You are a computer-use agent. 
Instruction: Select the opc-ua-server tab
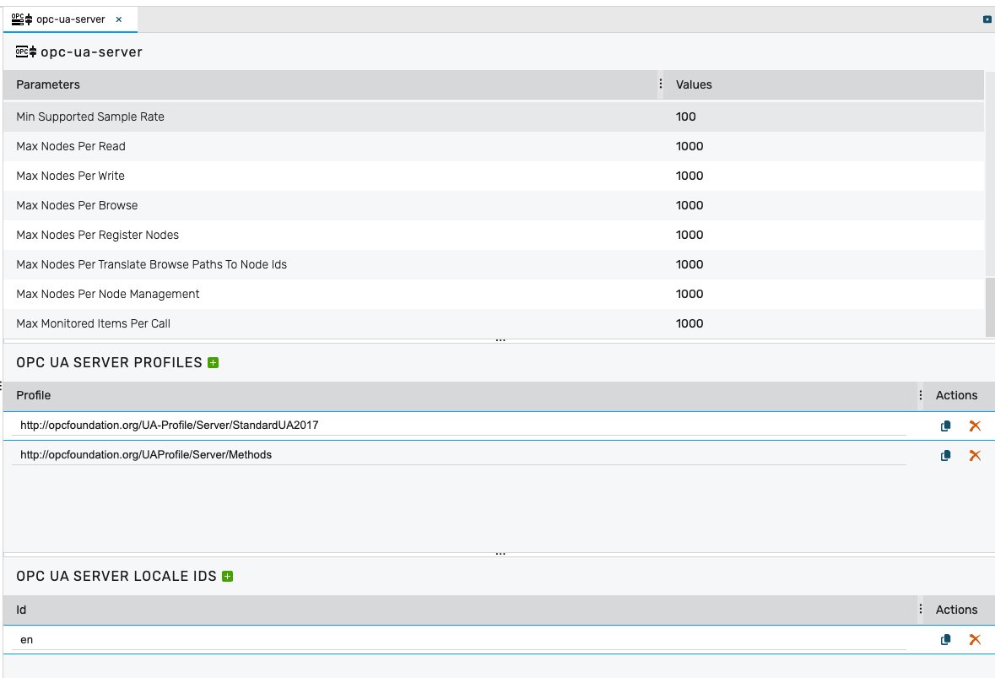69,19
